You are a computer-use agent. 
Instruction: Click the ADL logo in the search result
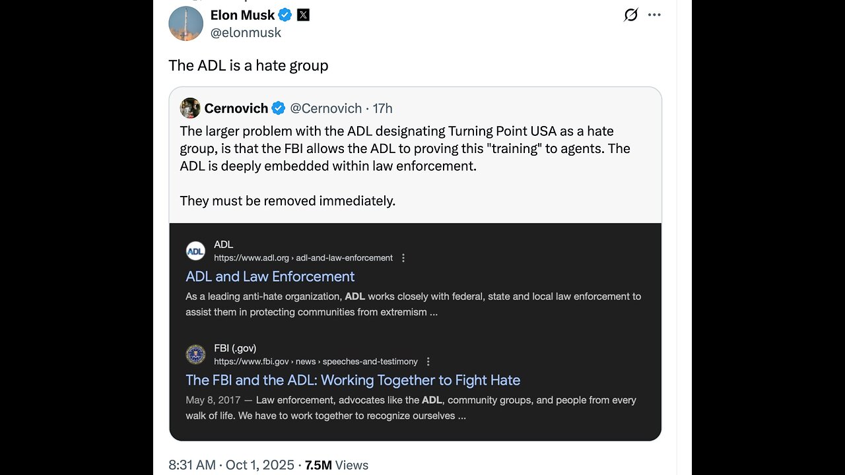tap(195, 251)
